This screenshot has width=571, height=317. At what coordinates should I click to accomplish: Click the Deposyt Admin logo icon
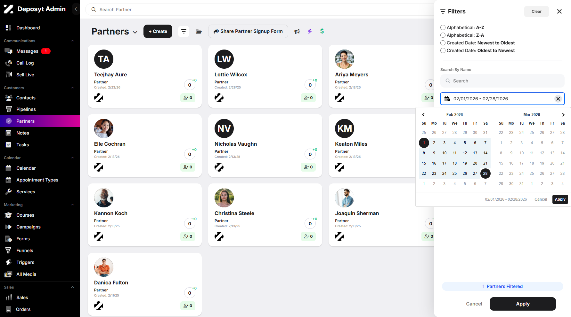pos(9,9)
